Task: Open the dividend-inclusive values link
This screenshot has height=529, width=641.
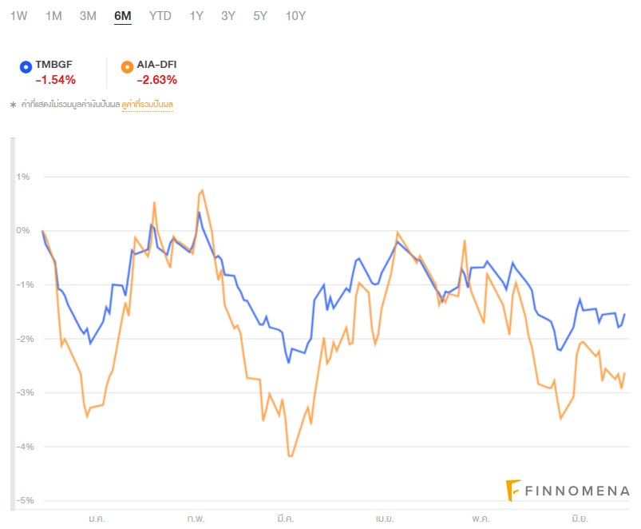Action: 148,105
